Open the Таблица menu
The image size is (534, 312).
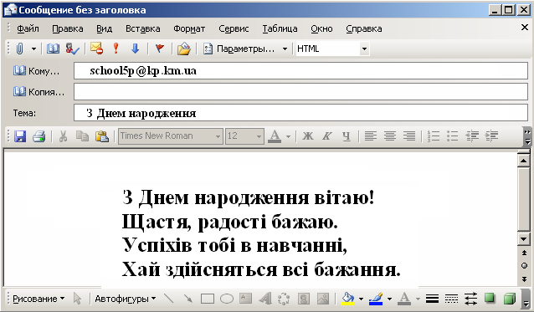(x=280, y=28)
